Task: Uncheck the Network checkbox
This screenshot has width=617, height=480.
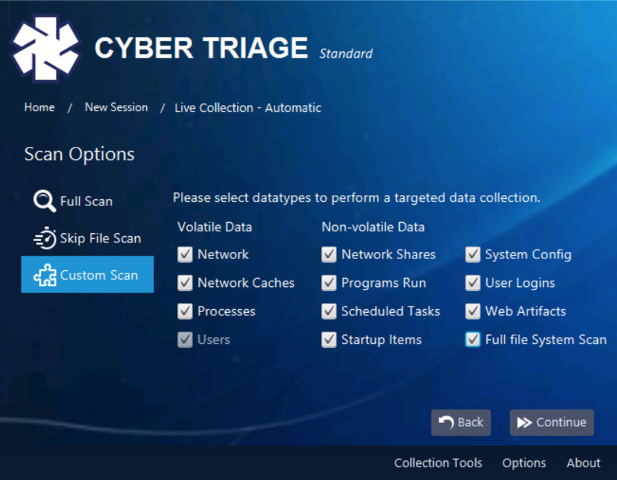Action: coord(185,255)
